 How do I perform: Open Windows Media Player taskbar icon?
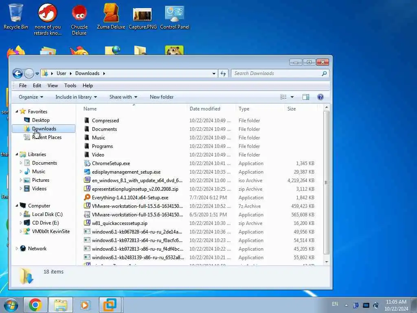[85, 305]
